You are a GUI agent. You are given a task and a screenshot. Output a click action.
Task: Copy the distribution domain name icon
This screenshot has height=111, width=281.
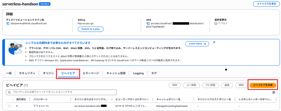click(x=8, y=24)
